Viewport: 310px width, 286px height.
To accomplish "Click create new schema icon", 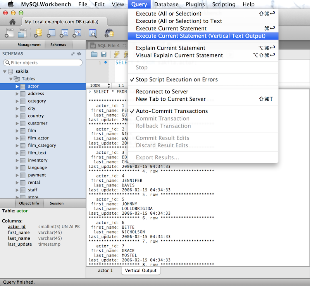I will 38,33.
